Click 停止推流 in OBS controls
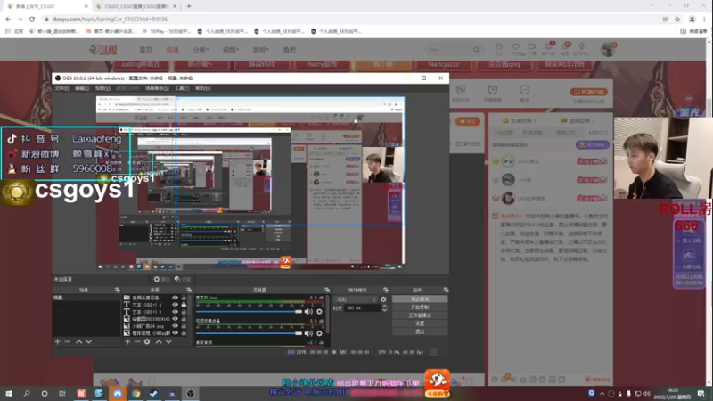Viewport: 713px width, 401px height. click(419, 299)
